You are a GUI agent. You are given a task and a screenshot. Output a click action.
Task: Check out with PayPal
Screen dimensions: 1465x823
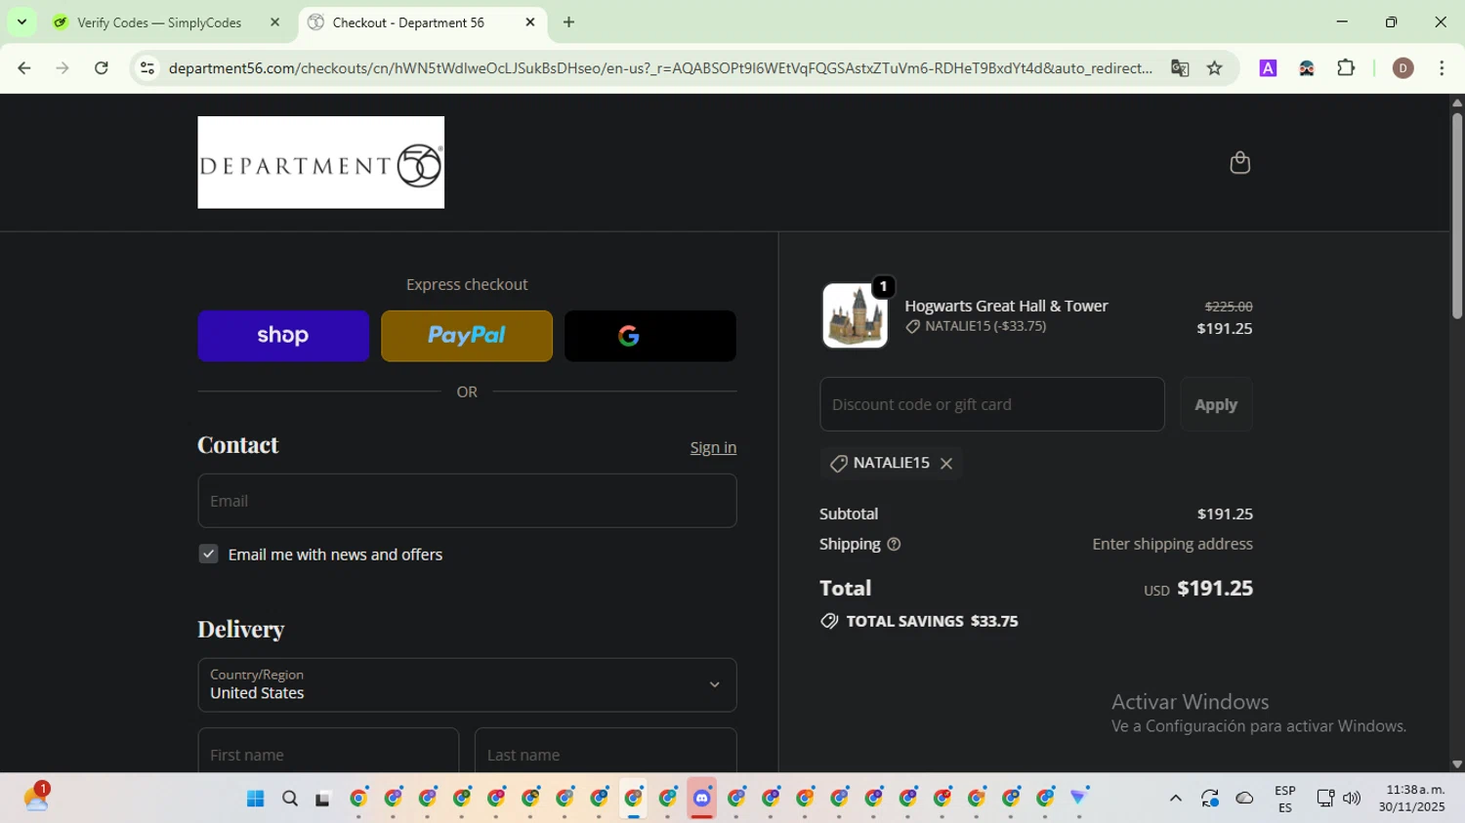point(467,336)
